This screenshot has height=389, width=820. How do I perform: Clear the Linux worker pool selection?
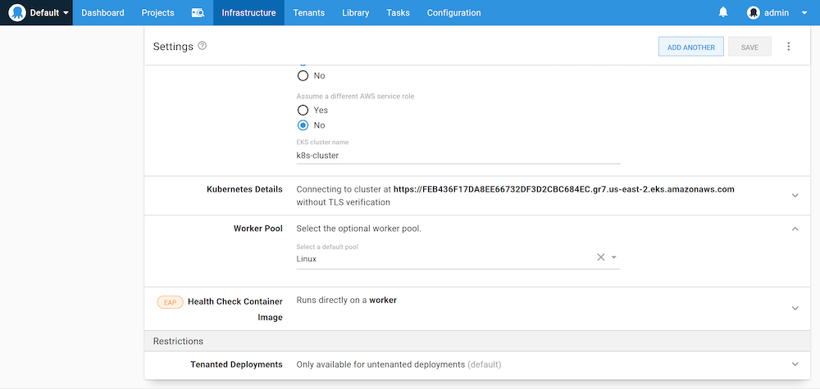click(x=600, y=257)
